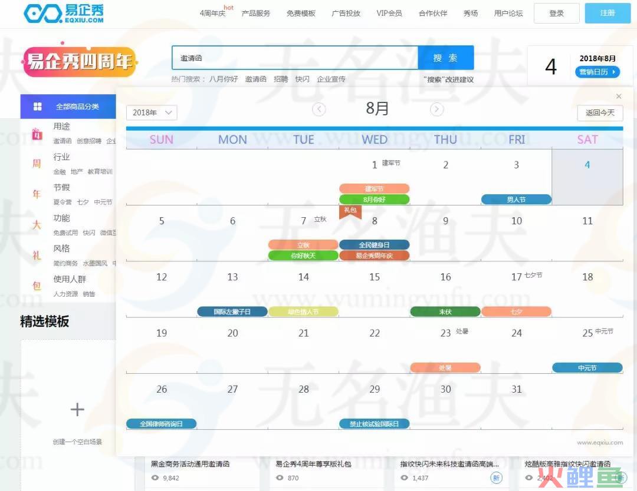The height and width of the screenshot is (491, 637).
Task: Open the 秀场 menu item
Action: [471, 13]
